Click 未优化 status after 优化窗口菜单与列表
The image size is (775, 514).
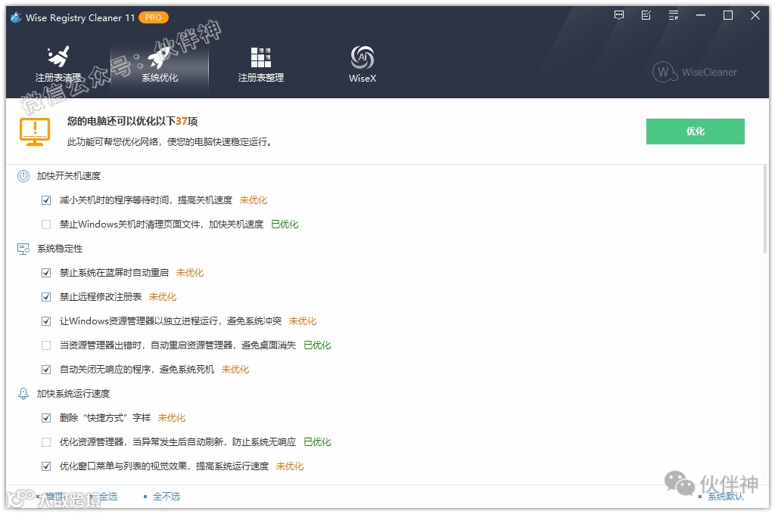(290, 466)
